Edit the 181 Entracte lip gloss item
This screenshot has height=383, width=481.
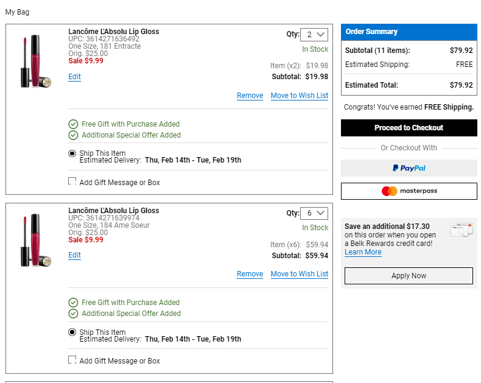74,77
